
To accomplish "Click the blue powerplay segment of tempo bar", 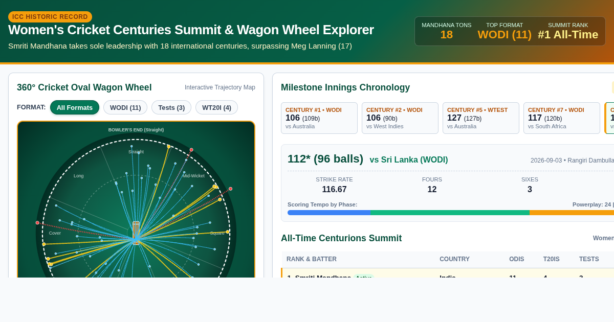I will [329, 213].
